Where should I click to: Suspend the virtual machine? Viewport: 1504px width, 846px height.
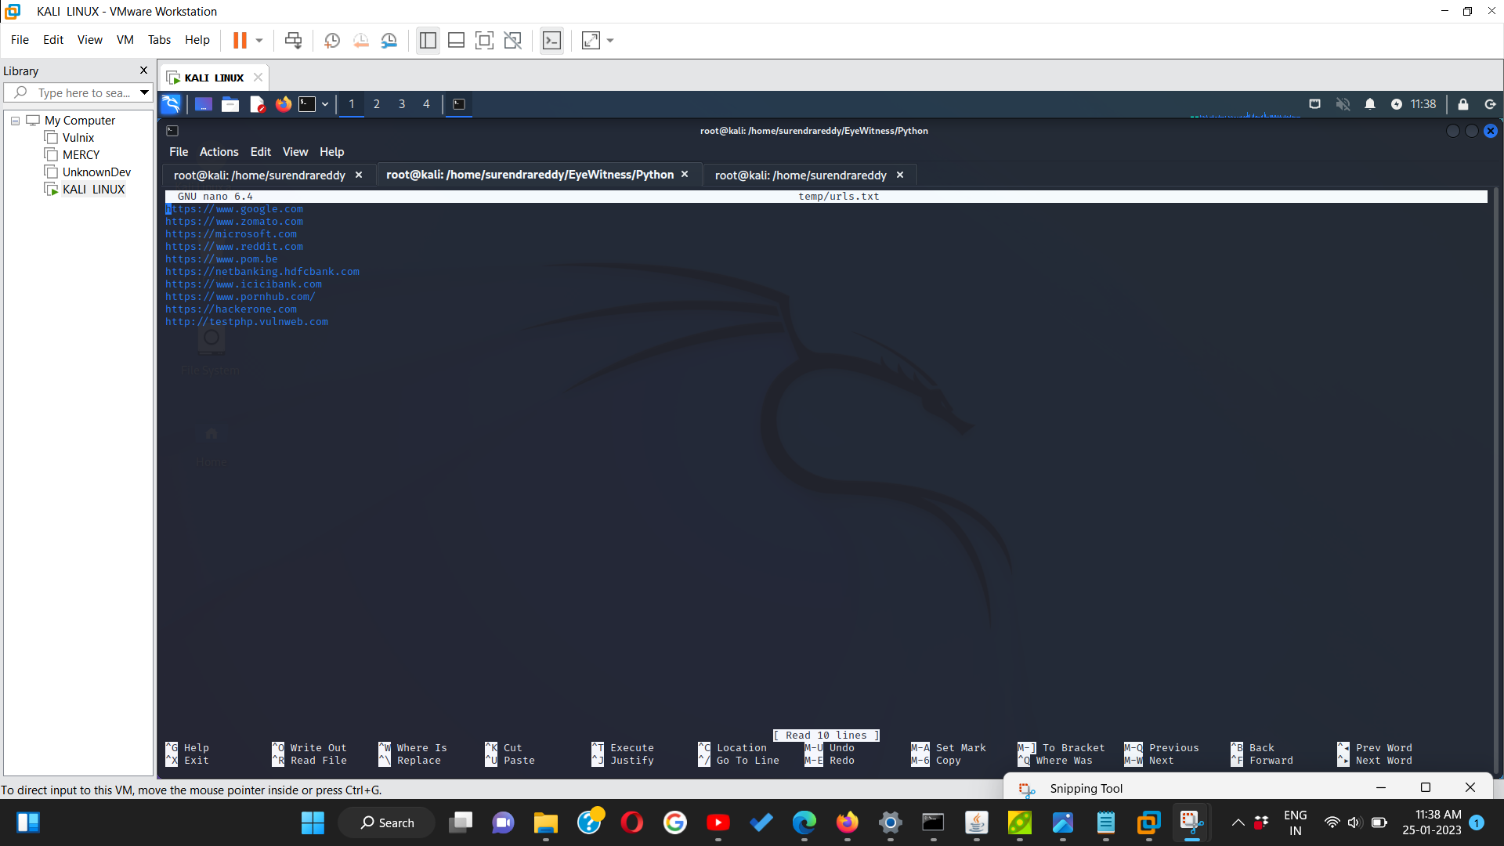click(240, 40)
